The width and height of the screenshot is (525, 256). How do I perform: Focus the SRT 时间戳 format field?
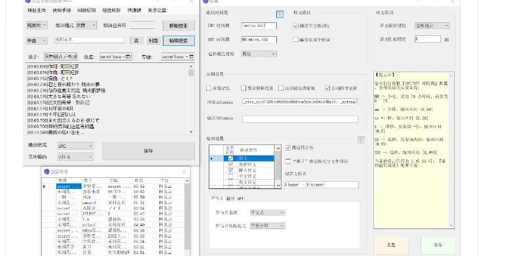point(259,39)
